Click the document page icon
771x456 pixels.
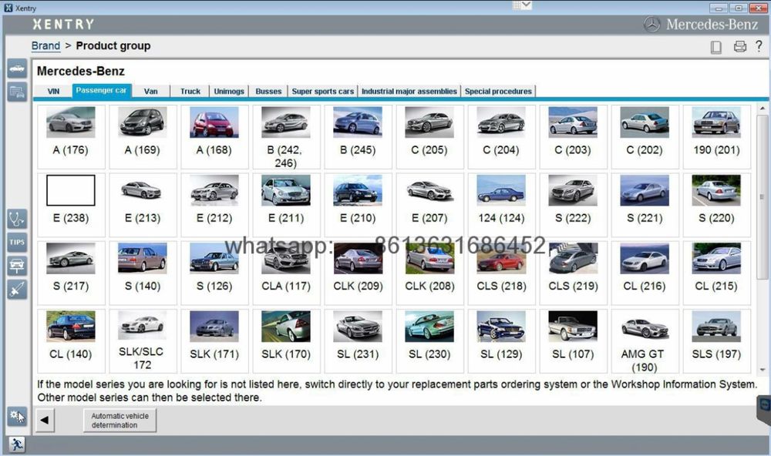click(x=716, y=47)
